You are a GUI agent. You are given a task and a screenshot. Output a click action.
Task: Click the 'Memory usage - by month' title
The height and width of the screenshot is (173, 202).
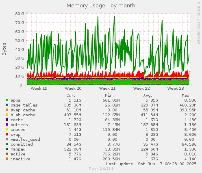101,6
